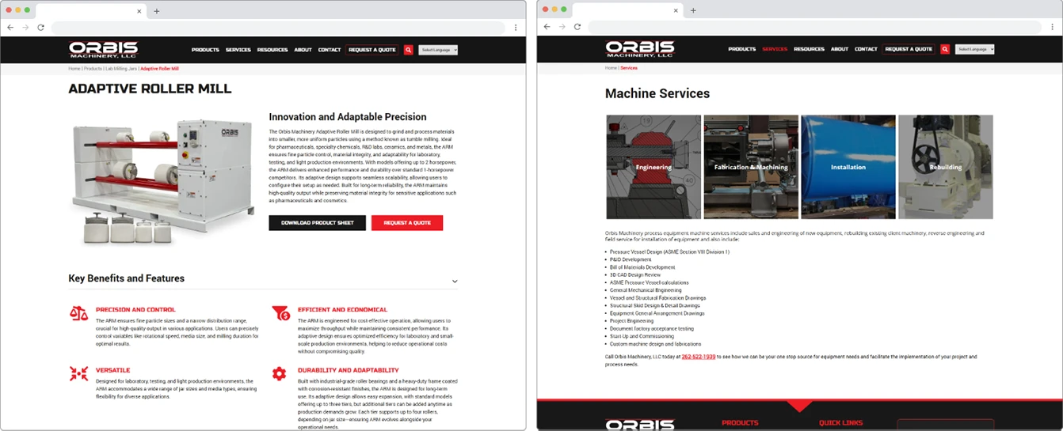Click the Lab Milling Jars breadcrumb link

tap(121, 69)
